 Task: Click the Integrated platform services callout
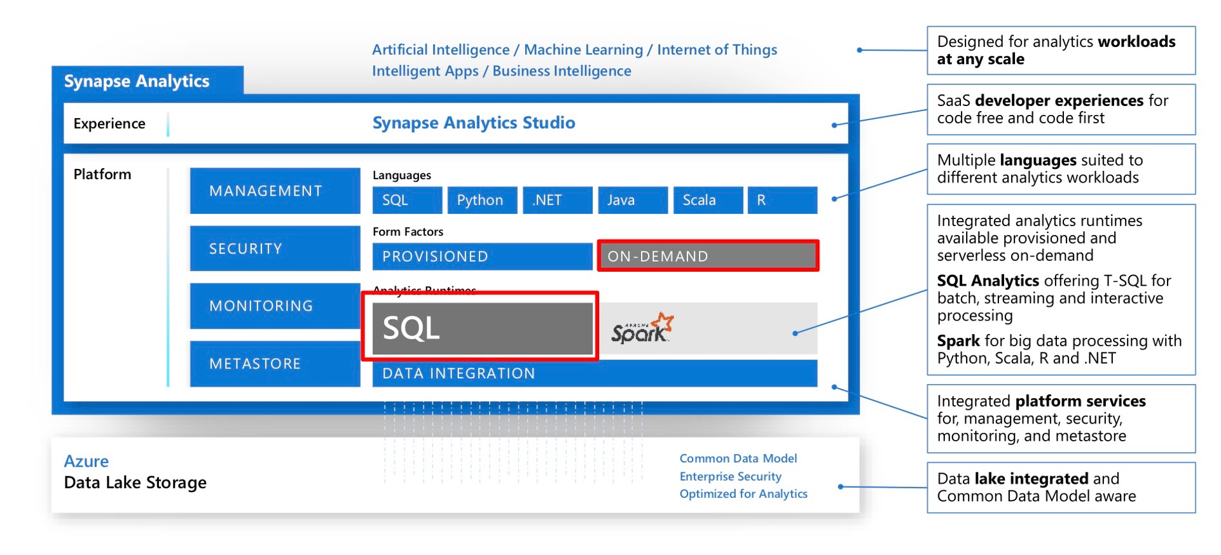click(x=1061, y=418)
